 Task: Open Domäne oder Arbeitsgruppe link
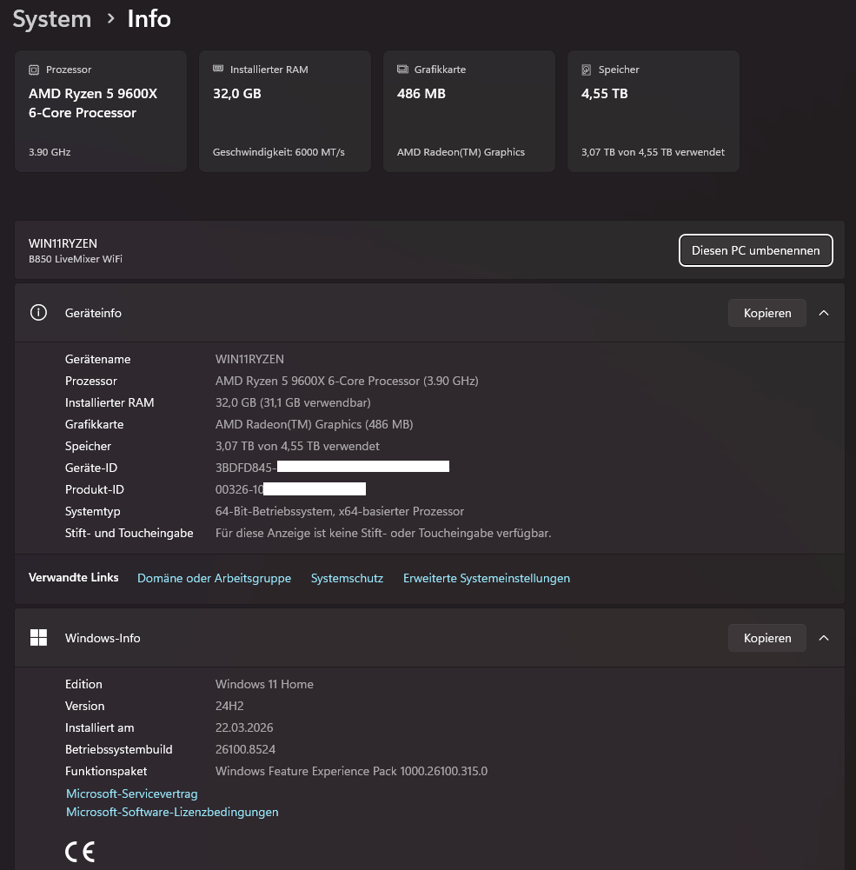(x=214, y=578)
